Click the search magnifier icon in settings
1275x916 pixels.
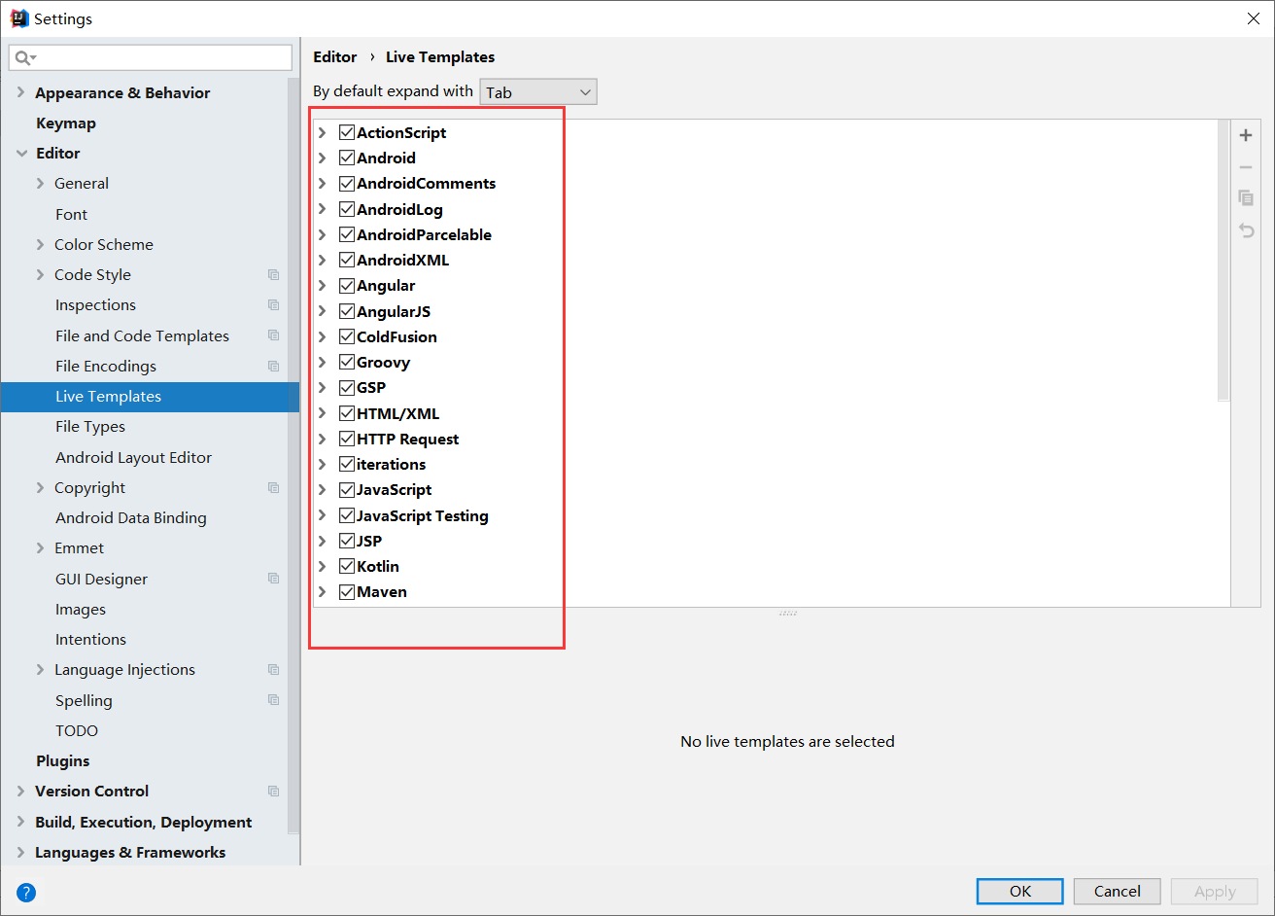[24, 58]
